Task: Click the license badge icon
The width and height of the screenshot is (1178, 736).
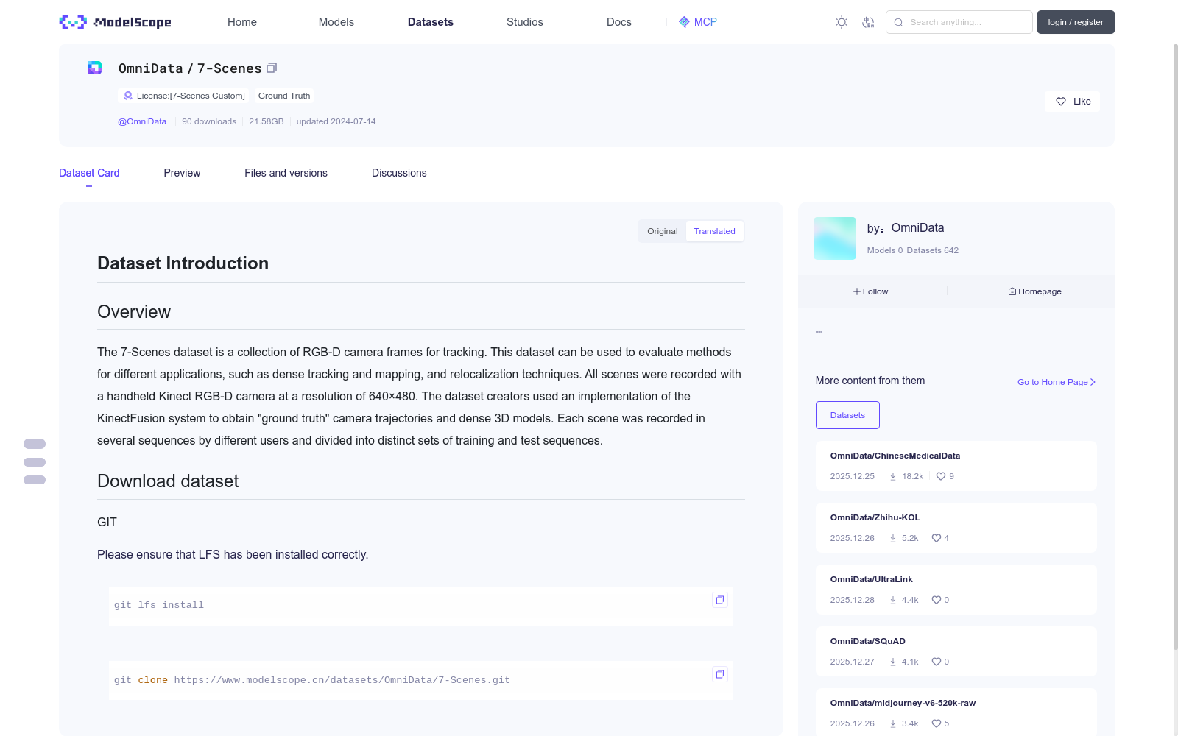Action: [128, 96]
